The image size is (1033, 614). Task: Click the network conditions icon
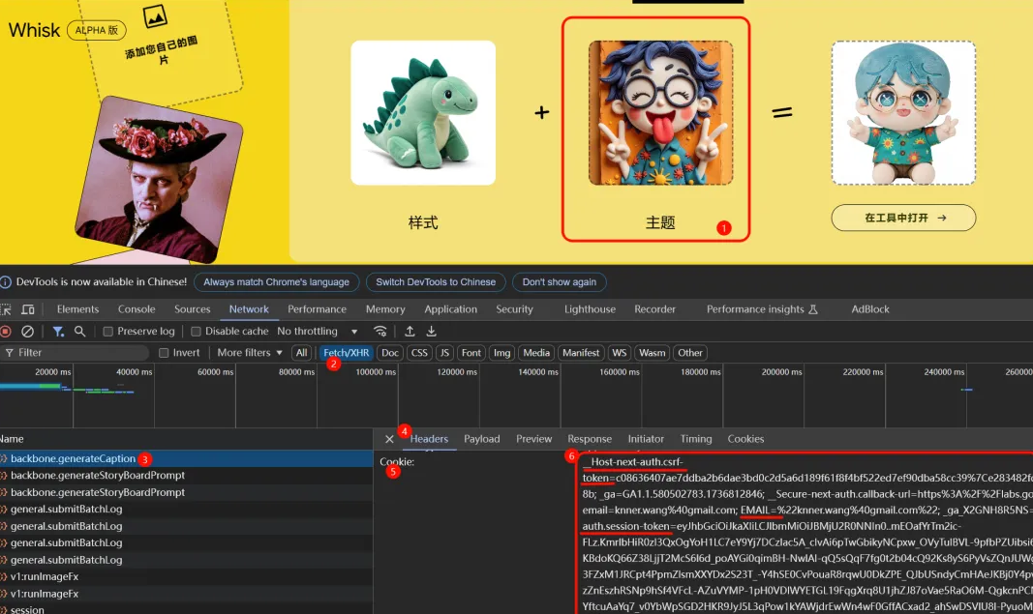[x=381, y=331]
